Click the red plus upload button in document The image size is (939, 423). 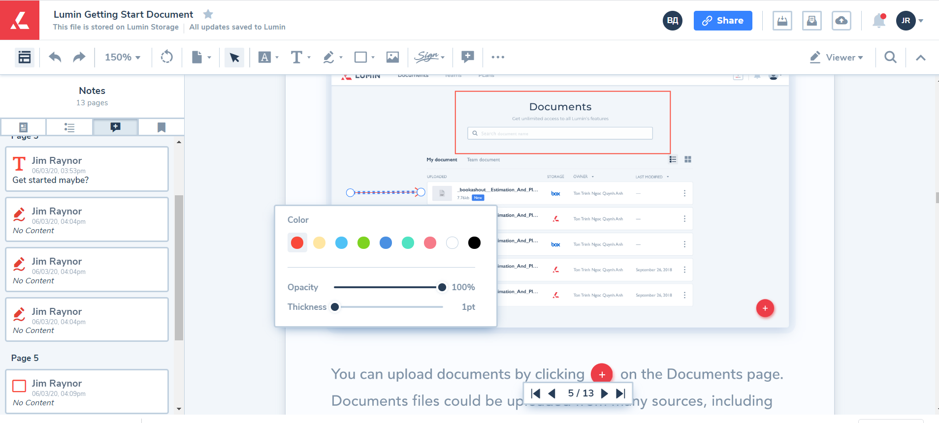[x=765, y=308]
